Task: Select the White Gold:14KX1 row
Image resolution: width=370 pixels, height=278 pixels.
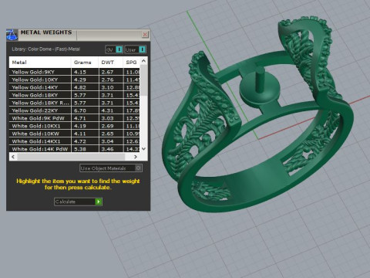Action: [75, 141]
